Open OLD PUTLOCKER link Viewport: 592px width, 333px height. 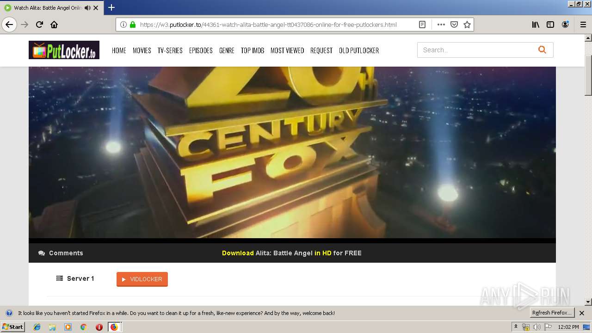tap(359, 50)
